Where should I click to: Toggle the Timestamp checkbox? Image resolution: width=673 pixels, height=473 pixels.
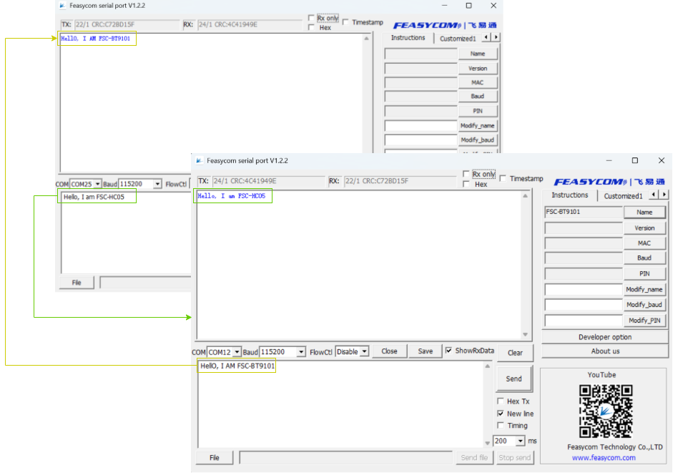[x=503, y=178]
